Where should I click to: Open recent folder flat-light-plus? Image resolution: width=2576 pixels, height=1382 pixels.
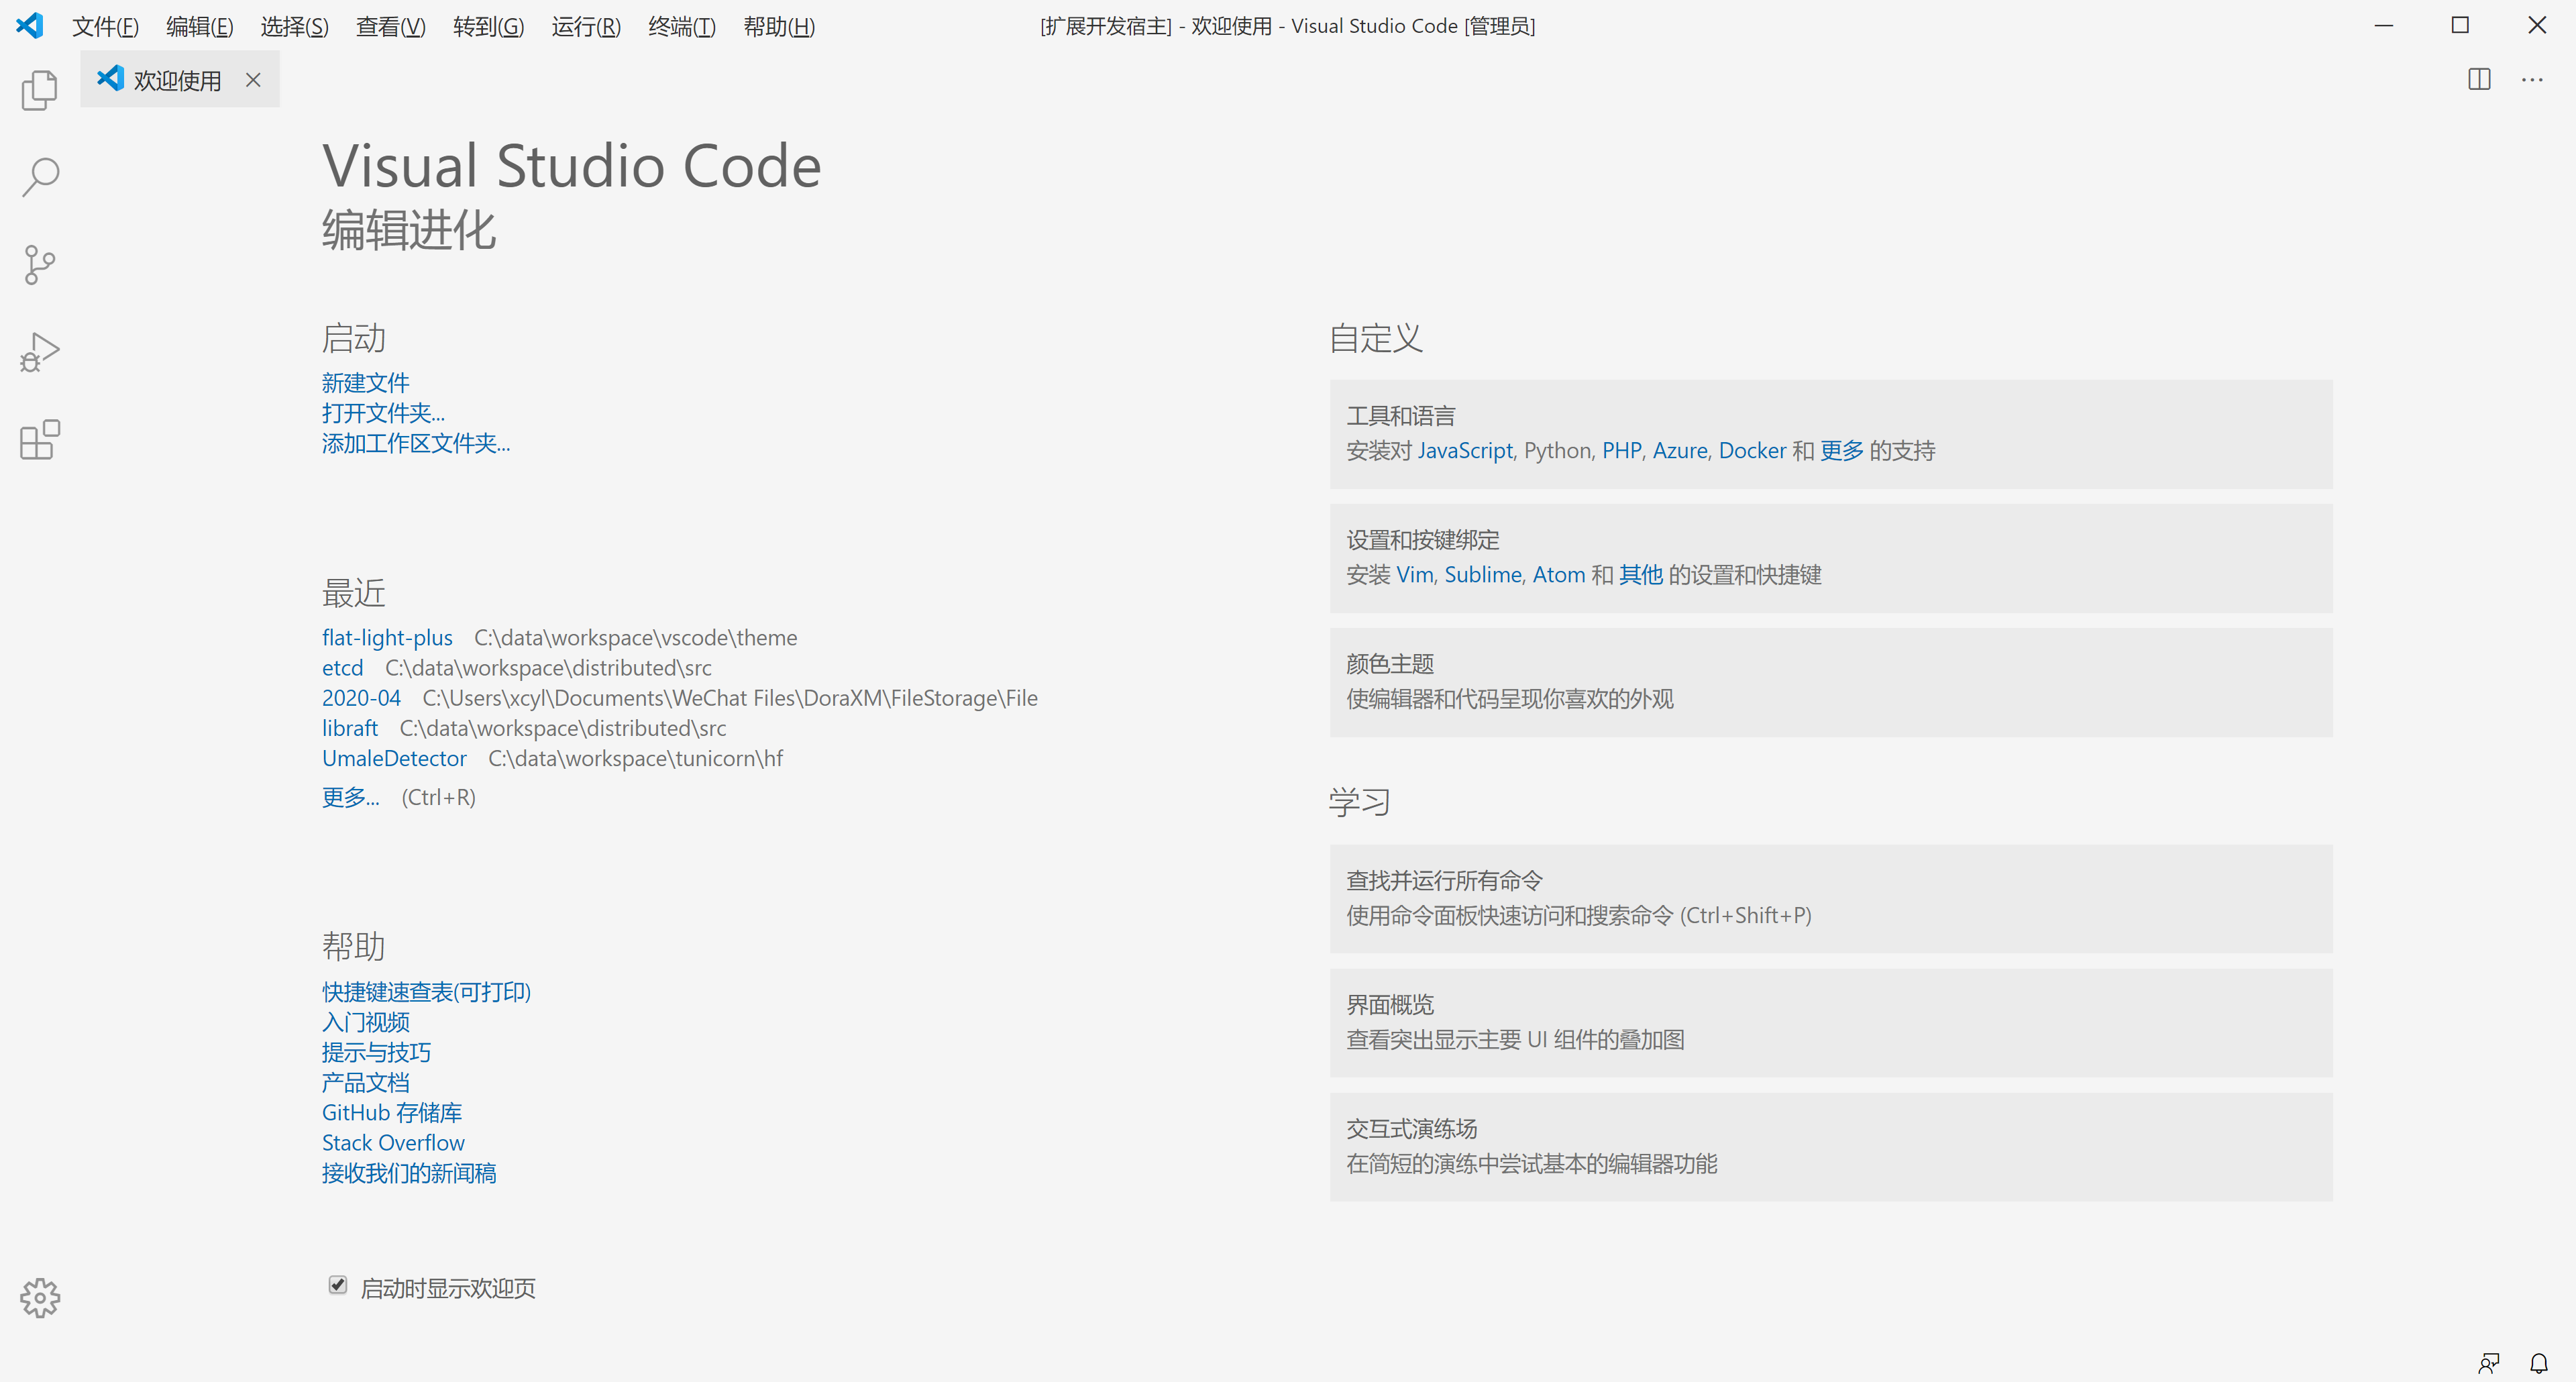pos(387,637)
